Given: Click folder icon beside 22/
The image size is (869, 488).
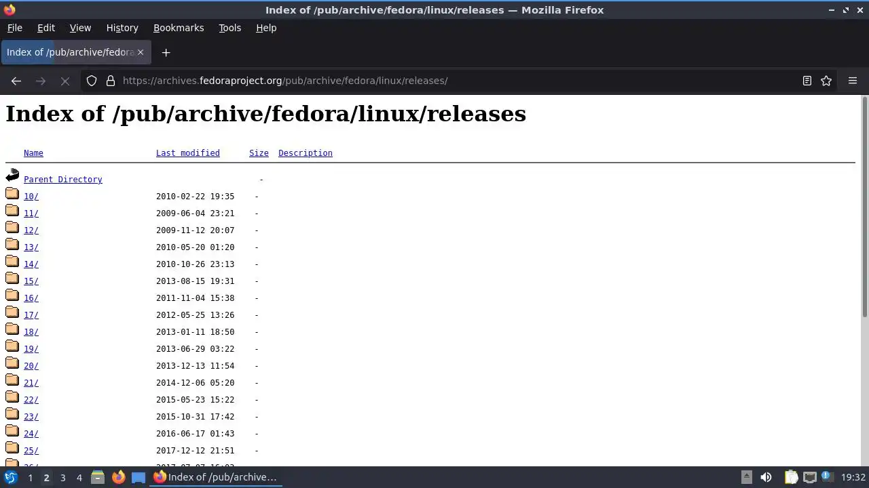Looking at the screenshot, I should (12, 397).
